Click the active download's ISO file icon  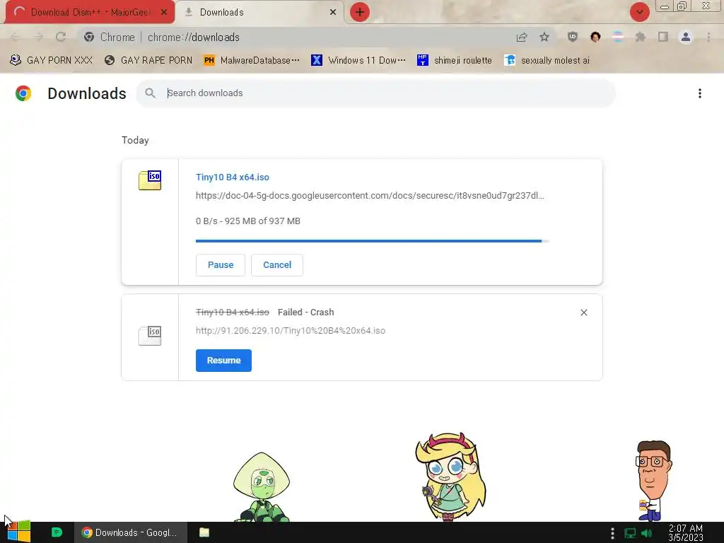click(x=150, y=180)
